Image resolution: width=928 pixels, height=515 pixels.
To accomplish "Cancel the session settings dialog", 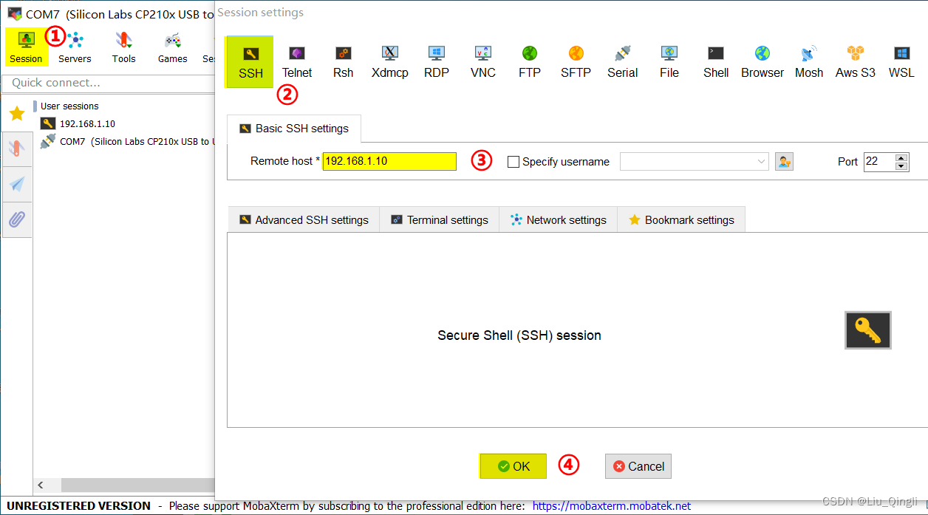I will tap(638, 466).
